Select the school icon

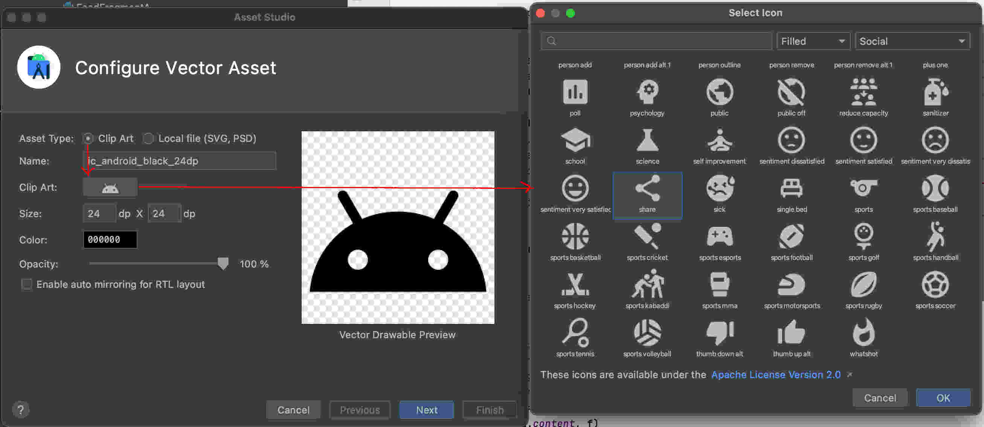point(575,140)
